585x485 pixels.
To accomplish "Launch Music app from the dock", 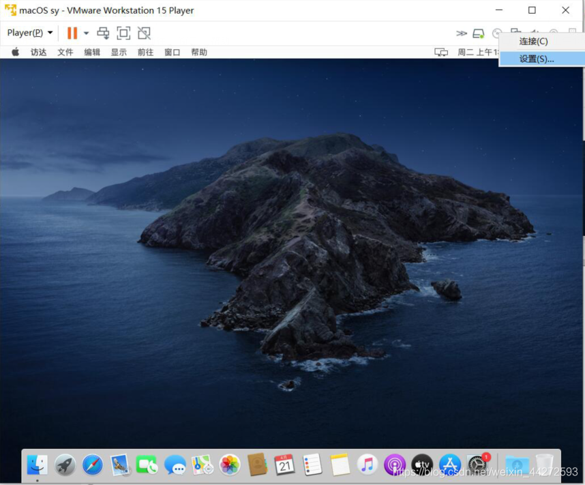I will pos(367,465).
